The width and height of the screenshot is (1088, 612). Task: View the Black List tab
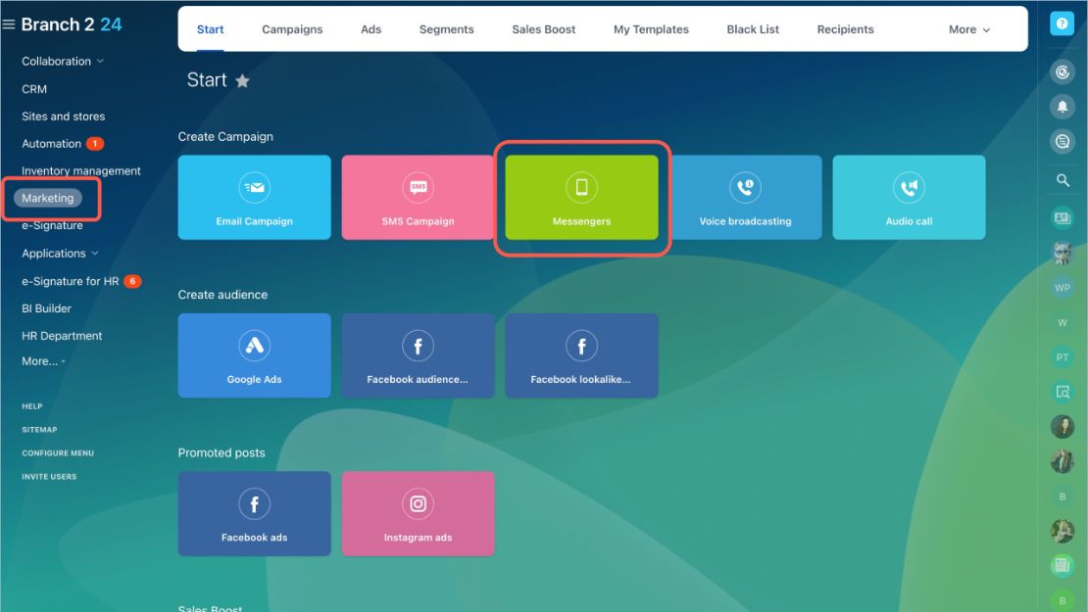tap(753, 29)
